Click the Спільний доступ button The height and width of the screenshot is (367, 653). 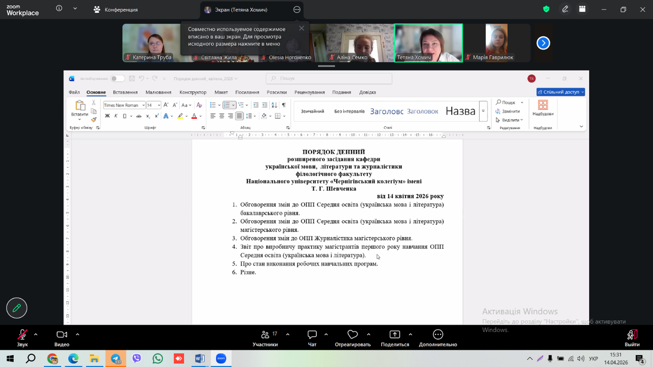(560, 92)
